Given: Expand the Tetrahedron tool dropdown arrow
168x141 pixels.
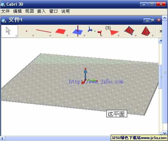Looking at the screenshot, I should [135, 35].
